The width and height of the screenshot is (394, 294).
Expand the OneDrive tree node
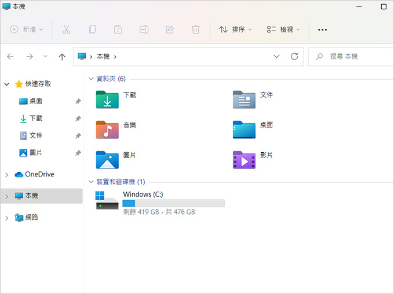7,175
